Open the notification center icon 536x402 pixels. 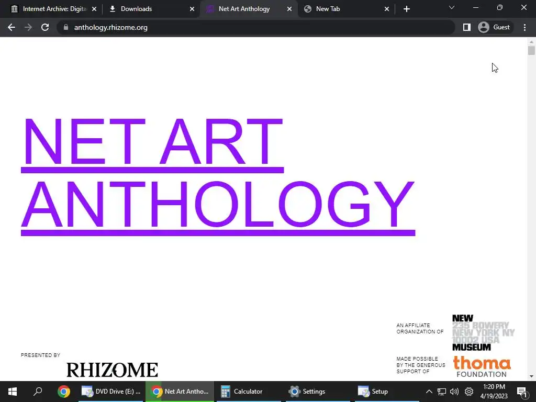522,392
